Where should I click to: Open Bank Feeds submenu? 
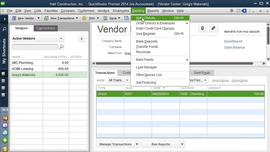[160, 60]
